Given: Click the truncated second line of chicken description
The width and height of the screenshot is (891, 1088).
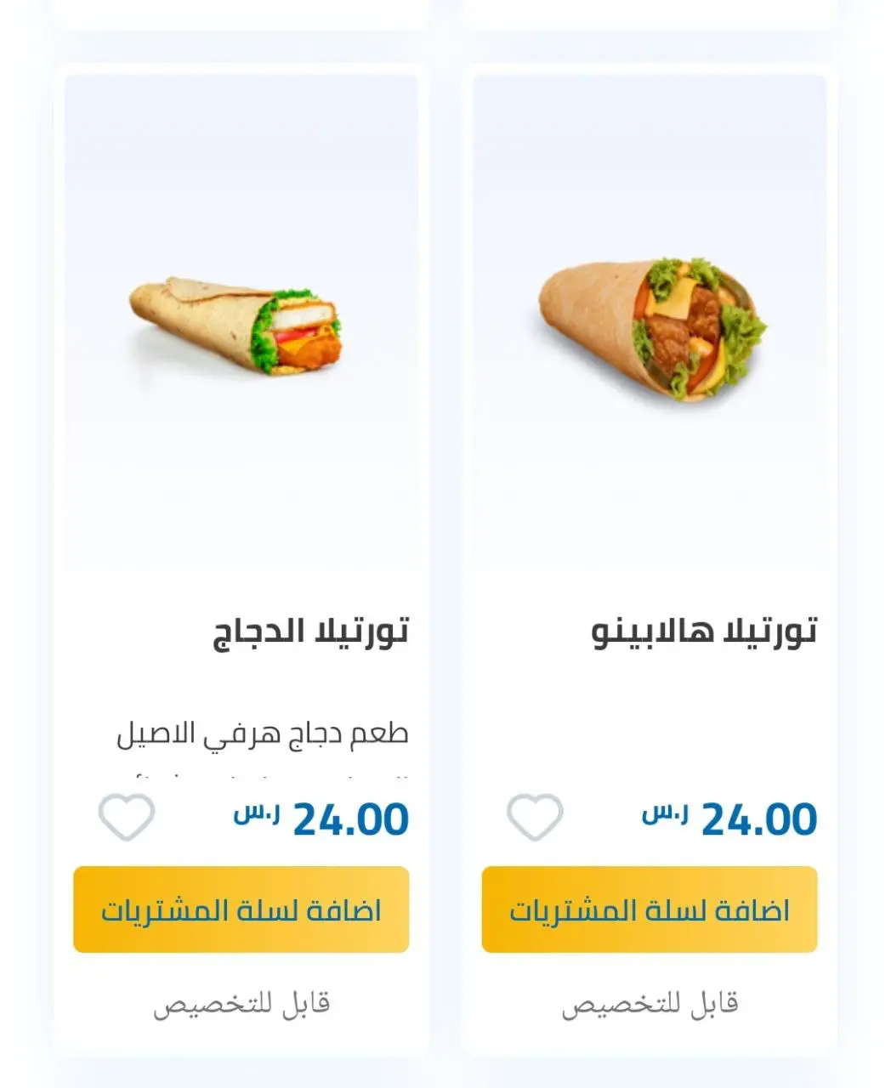Looking at the screenshot, I should coord(263,777).
